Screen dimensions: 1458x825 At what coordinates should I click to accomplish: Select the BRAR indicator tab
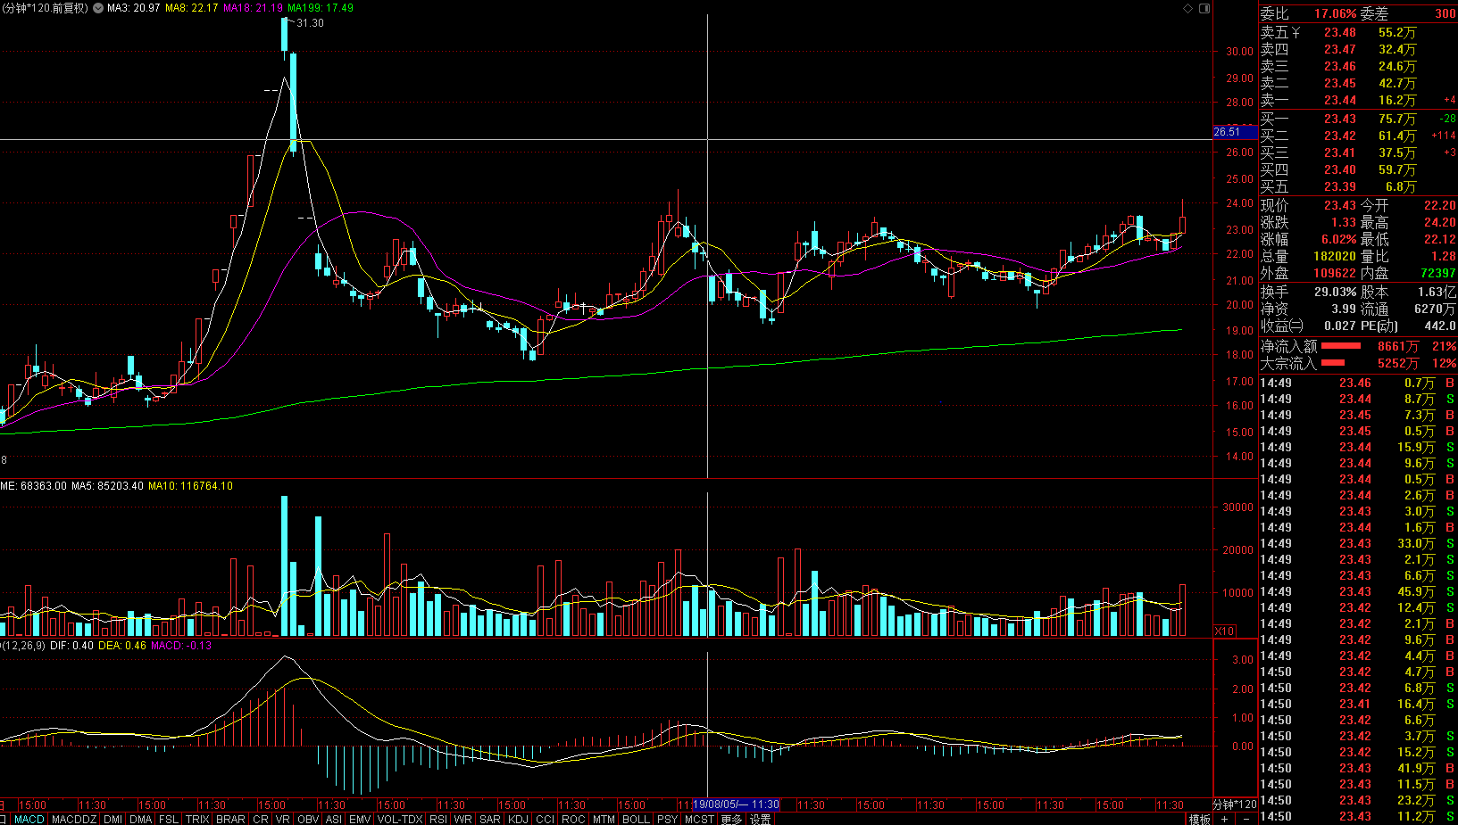[x=230, y=819]
